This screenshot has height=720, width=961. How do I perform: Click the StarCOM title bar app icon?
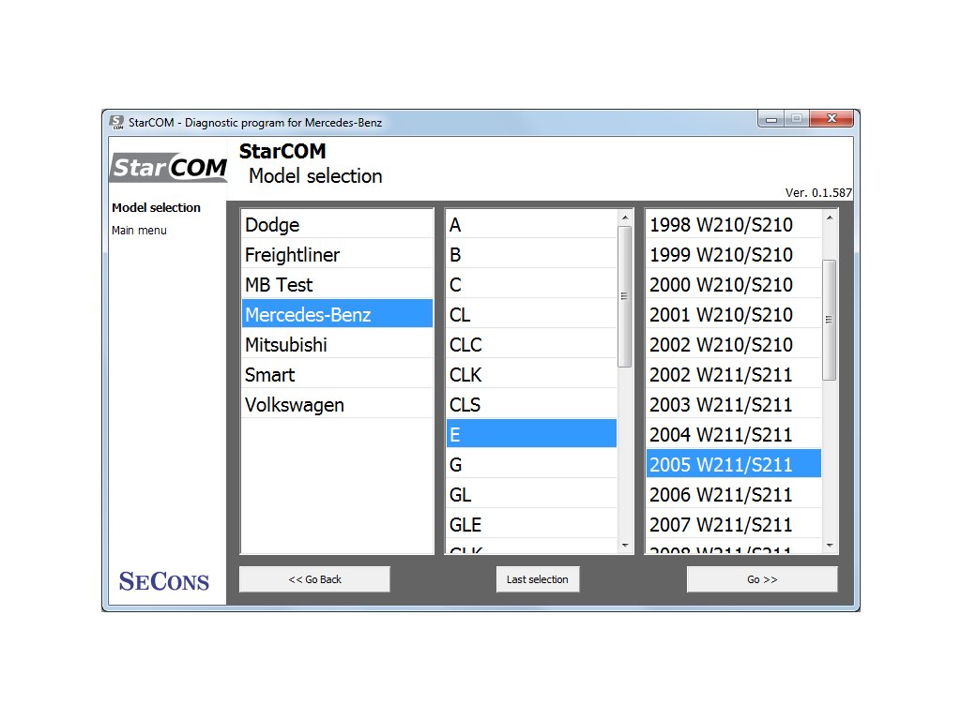tap(116, 122)
